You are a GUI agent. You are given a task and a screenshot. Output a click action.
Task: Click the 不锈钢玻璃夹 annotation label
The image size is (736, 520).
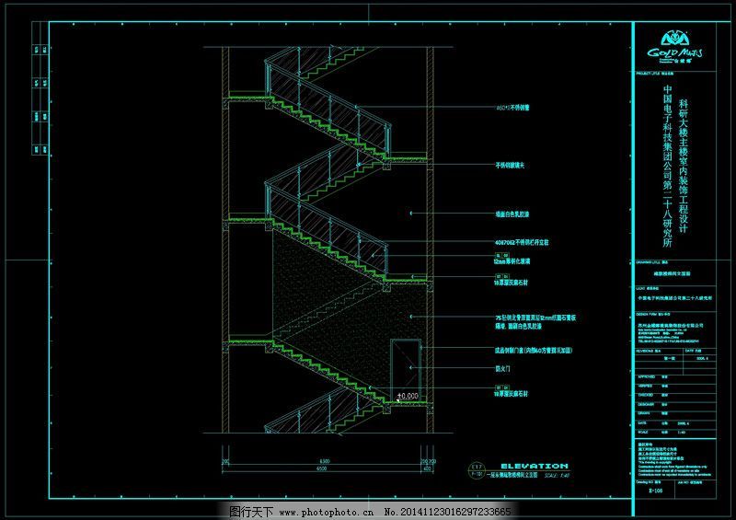[510, 166]
